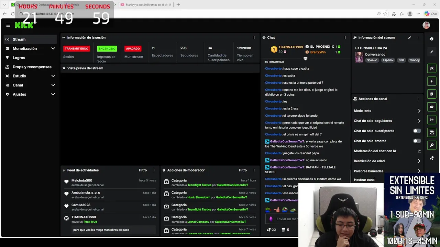Viewport: 440px width, 247px height.
Task: Click Filtro in Feed de actividades
Action: click(x=143, y=170)
